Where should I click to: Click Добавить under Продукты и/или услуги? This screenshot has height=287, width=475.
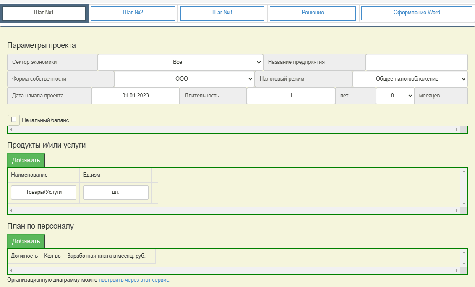[26, 160]
